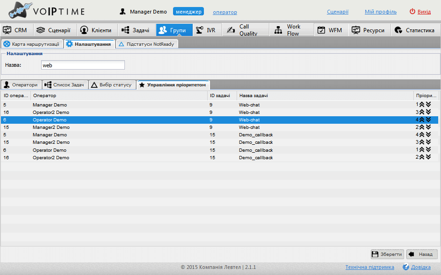Lower priority for Operator Demo Demo_callback row
Screen dimensions: 441x275
click(428, 150)
